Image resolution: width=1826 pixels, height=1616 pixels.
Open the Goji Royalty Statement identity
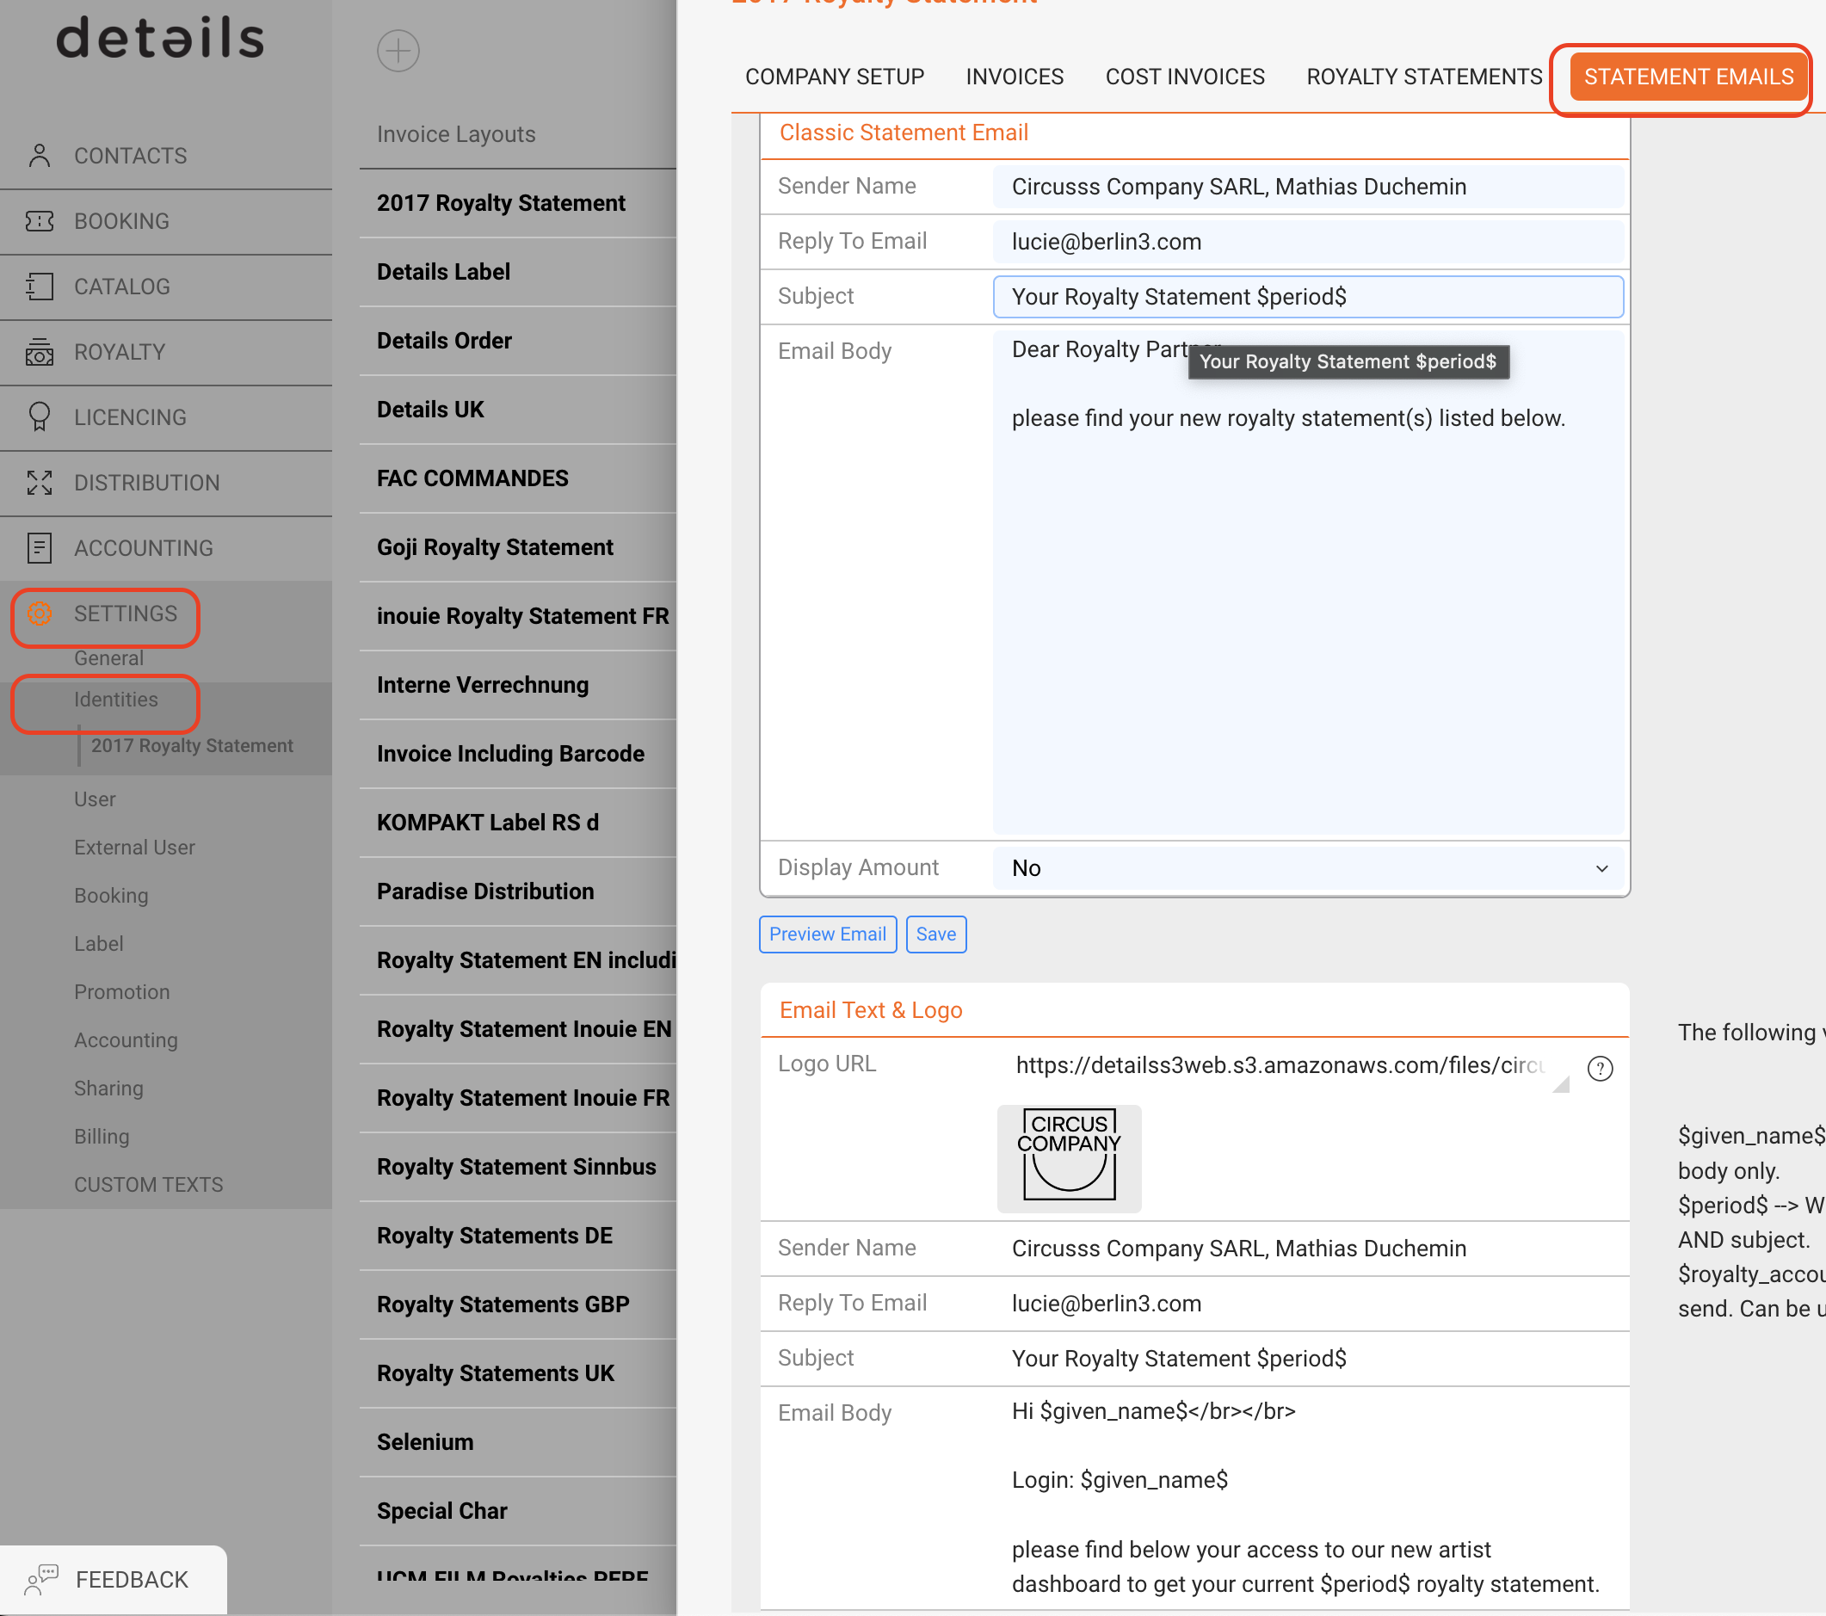495,546
